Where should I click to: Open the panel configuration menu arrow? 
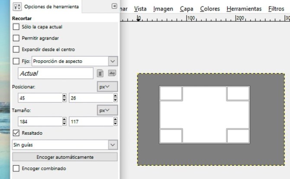[114, 6]
